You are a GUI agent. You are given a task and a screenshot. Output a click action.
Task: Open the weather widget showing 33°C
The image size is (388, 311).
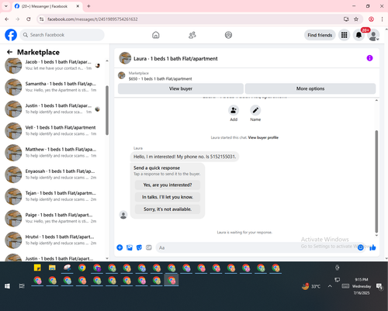[x=311, y=286]
